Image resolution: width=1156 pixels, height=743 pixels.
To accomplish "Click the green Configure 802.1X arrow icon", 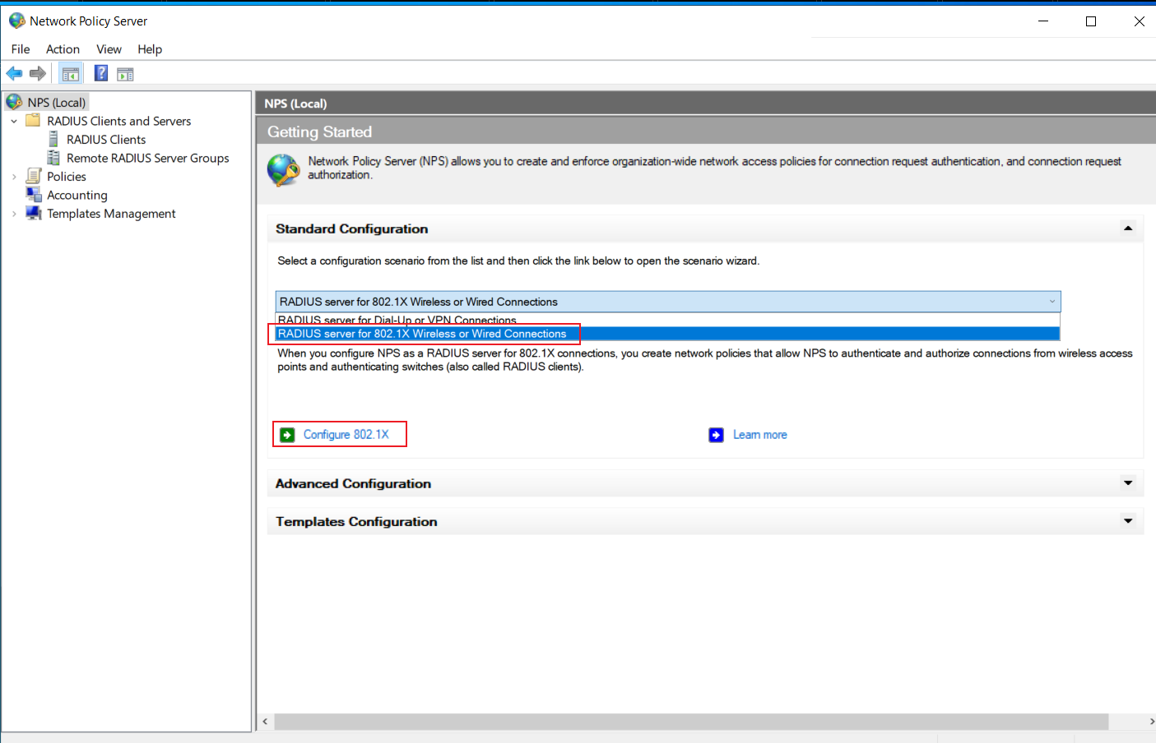I will pyautogui.click(x=287, y=435).
